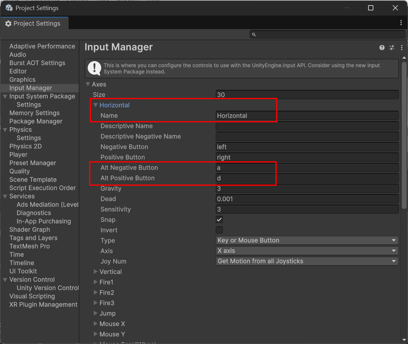Viewport: 408px width, 344px height.
Task: Open Shader Graph settings
Action: [x=30, y=229]
